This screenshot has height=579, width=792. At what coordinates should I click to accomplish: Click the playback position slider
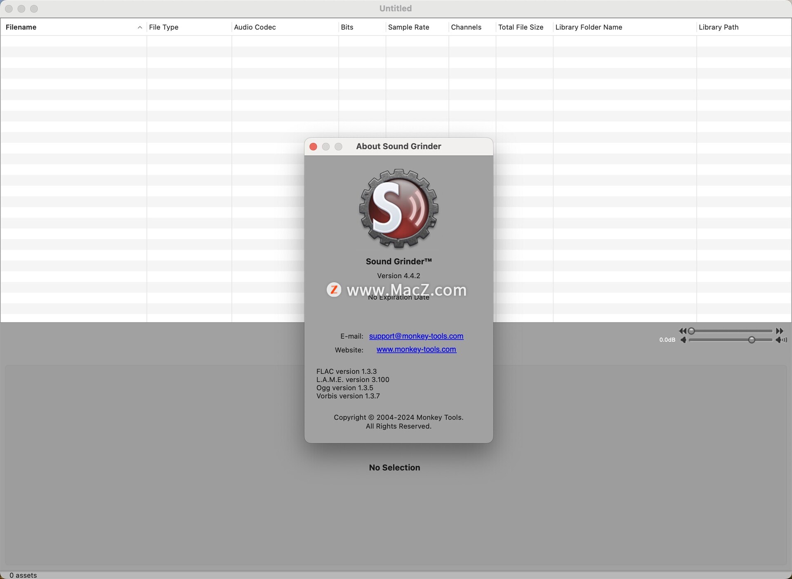coord(731,331)
